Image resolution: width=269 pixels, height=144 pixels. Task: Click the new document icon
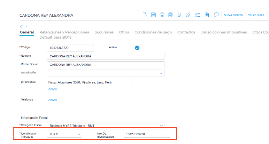145,15
